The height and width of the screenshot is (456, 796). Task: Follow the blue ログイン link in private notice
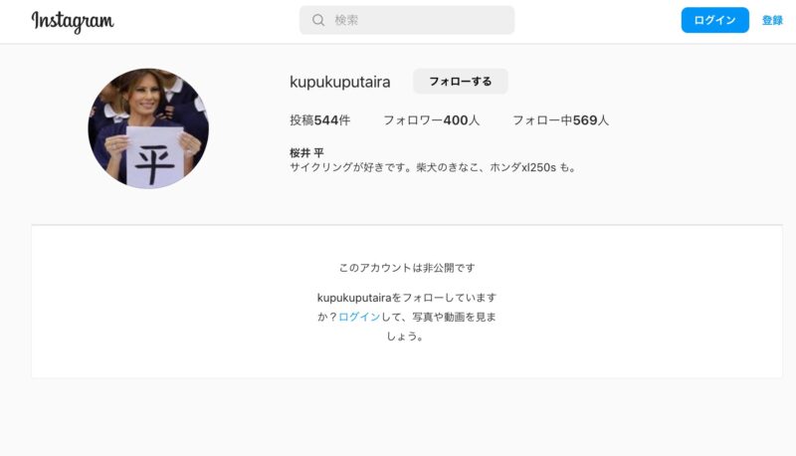click(359, 317)
